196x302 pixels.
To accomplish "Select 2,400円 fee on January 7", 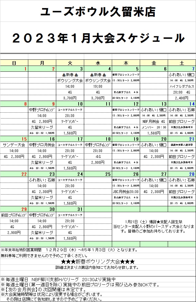I will tap(182, 98).
